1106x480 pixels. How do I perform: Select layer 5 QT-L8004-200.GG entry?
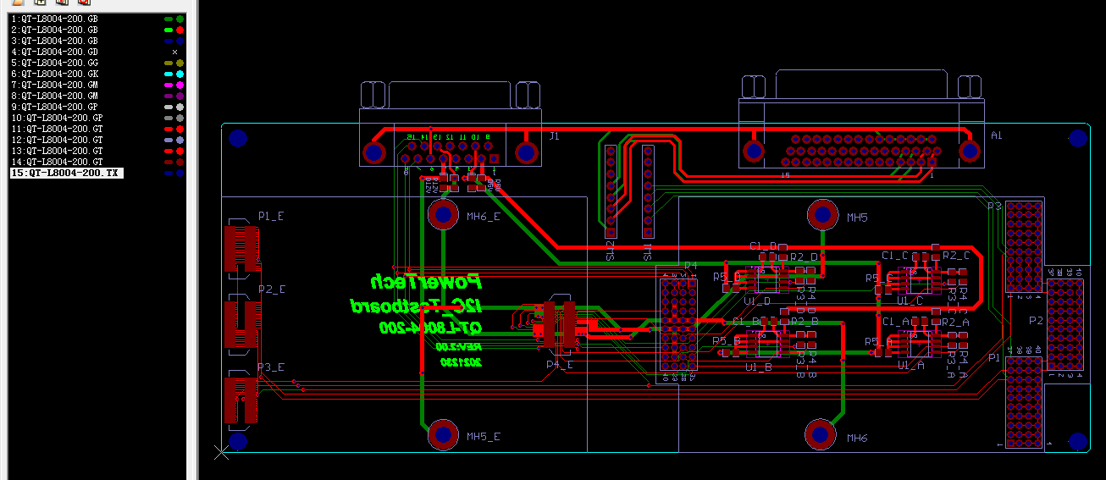59,63
